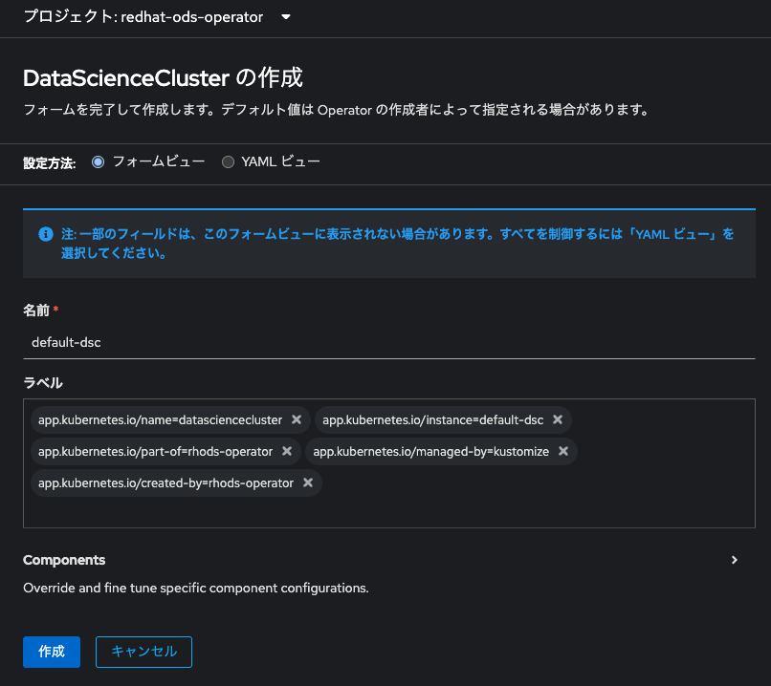Select the YAML ビュー radio button
The image size is (771, 686).
coord(228,162)
